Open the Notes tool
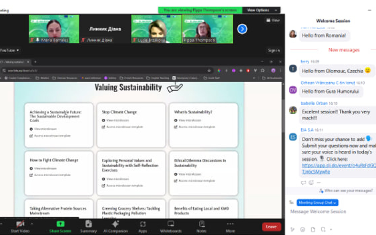Viewport: 376px width, 235px height. [202, 227]
